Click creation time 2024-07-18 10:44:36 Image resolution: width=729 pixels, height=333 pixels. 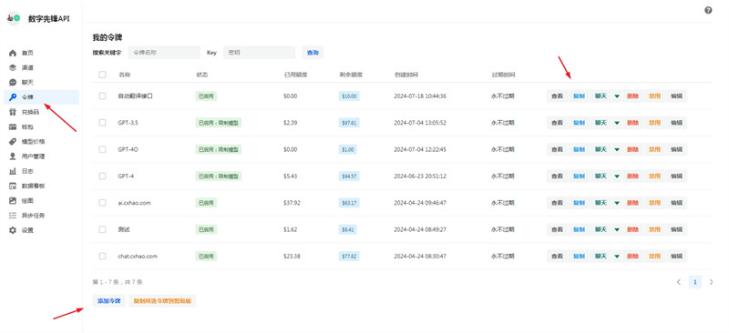click(420, 96)
